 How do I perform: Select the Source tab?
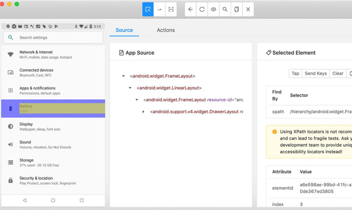[x=124, y=30]
